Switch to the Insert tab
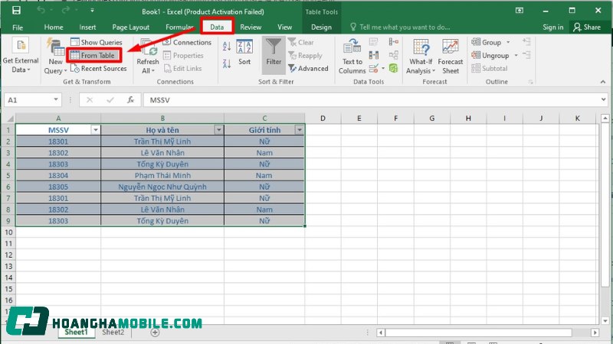The width and height of the screenshot is (613, 344). click(87, 28)
